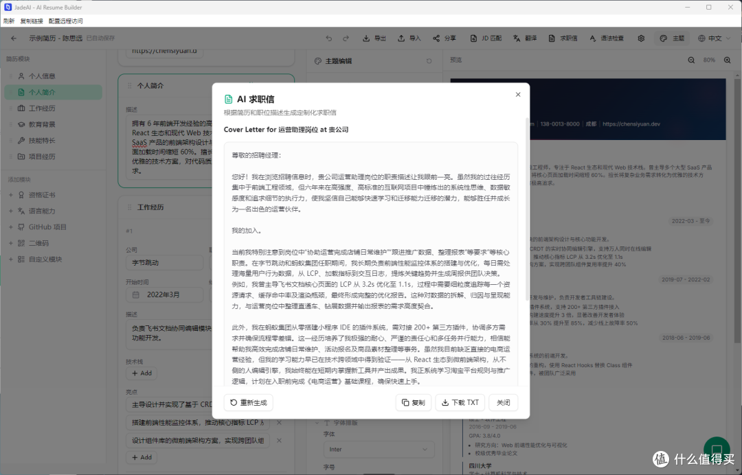Click the cover letter text area

tap(371, 265)
